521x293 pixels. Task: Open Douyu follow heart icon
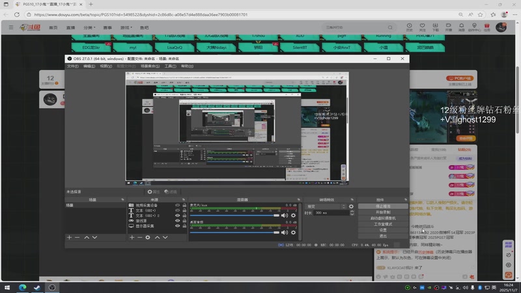click(x=422, y=27)
